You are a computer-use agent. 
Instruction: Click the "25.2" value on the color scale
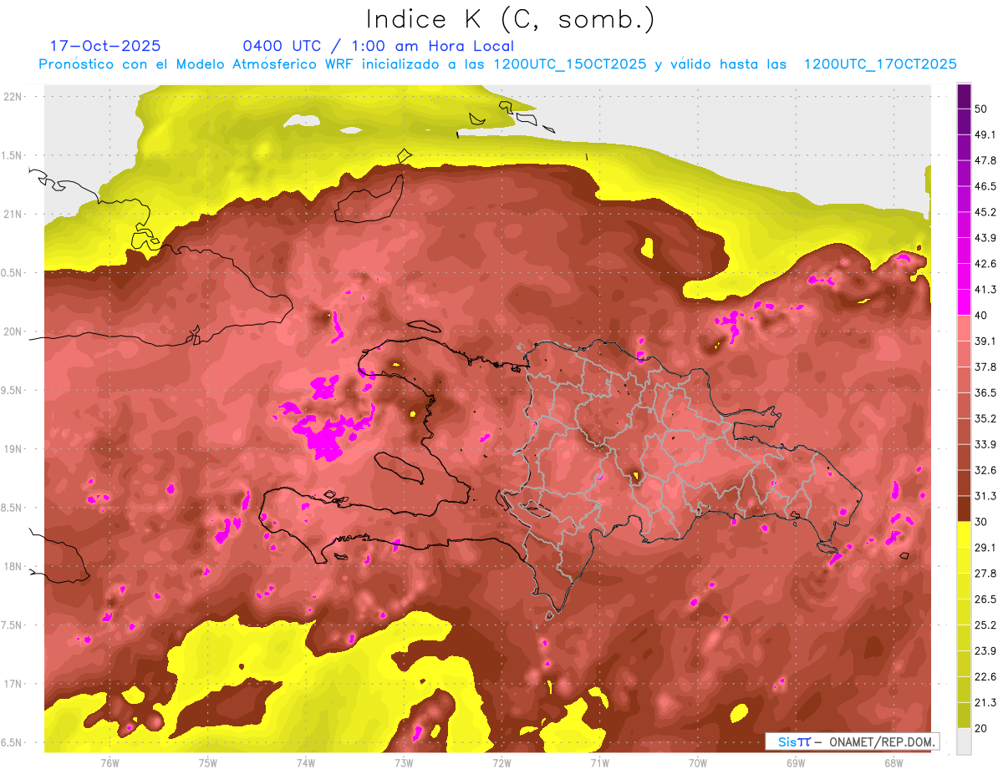985,625
